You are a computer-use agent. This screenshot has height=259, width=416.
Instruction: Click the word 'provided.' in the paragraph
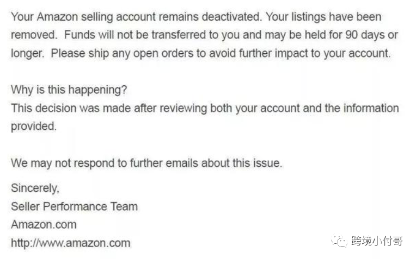34,127
